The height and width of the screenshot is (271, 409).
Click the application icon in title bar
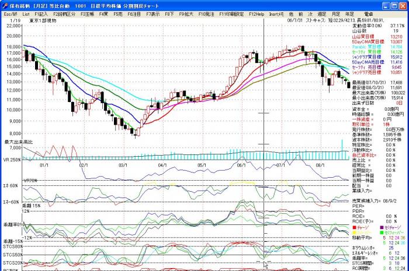pos(5,6)
